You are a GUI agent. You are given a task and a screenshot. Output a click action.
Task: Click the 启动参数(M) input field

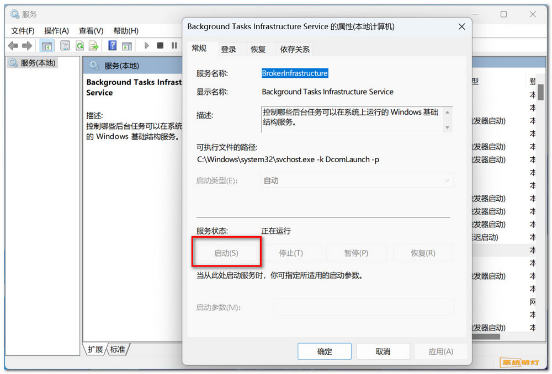coord(364,307)
